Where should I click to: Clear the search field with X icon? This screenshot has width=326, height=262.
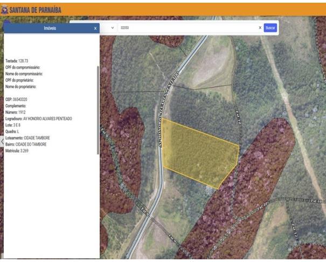pos(260,27)
